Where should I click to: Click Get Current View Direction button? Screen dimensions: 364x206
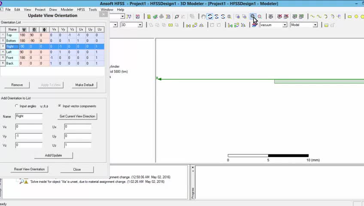pyautogui.click(x=77, y=116)
